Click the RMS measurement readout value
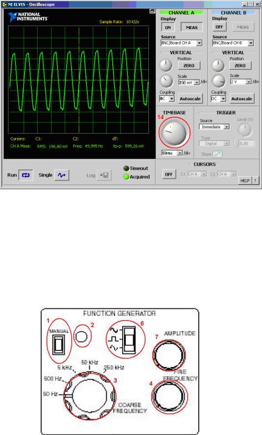Image resolution: width=262 pixels, height=435 pixels. click(x=58, y=146)
